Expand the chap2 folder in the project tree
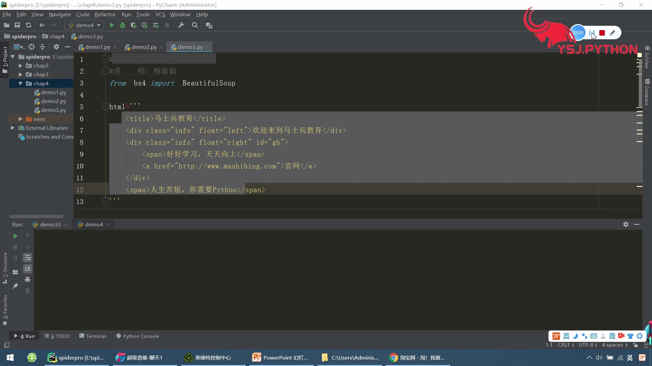 pyautogui.click(x=20, y=65)
